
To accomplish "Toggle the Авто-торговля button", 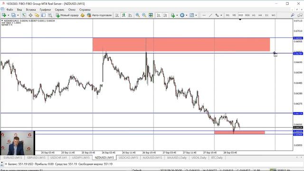I will pyautogui.click(x=99, y=15).
